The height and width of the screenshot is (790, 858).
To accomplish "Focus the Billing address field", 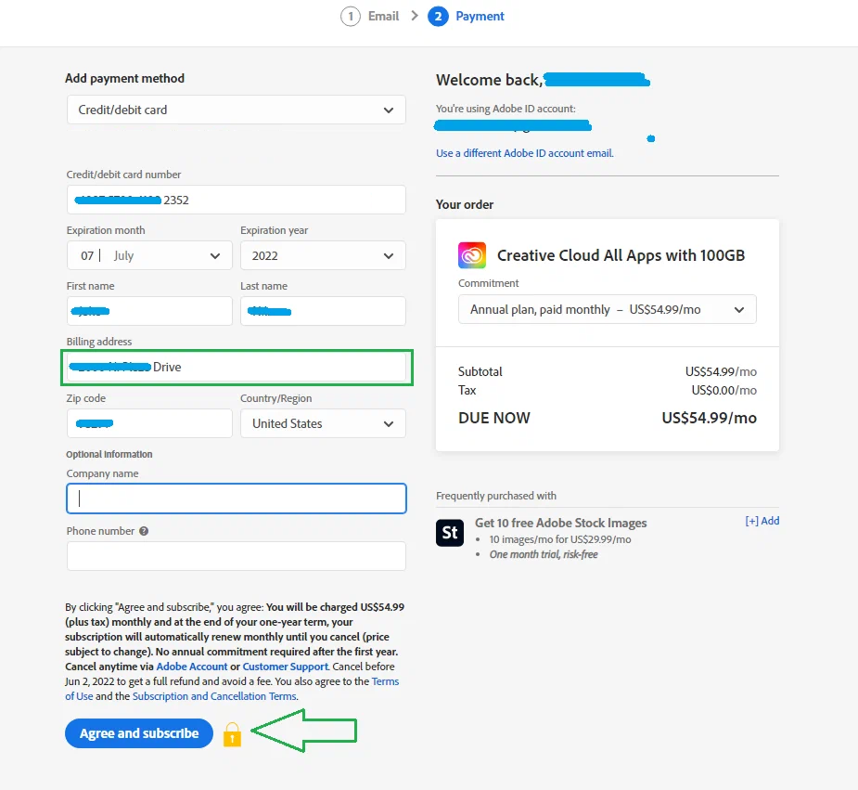I will pyautogui.click(x=237, y=367).
